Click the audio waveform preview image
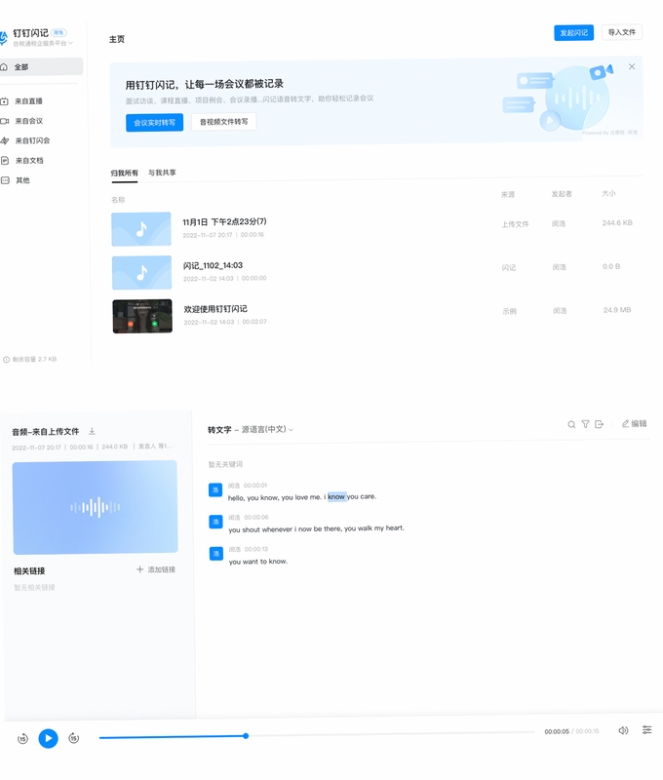This screenshot has width=663, height=780. [x=95, y=507]
